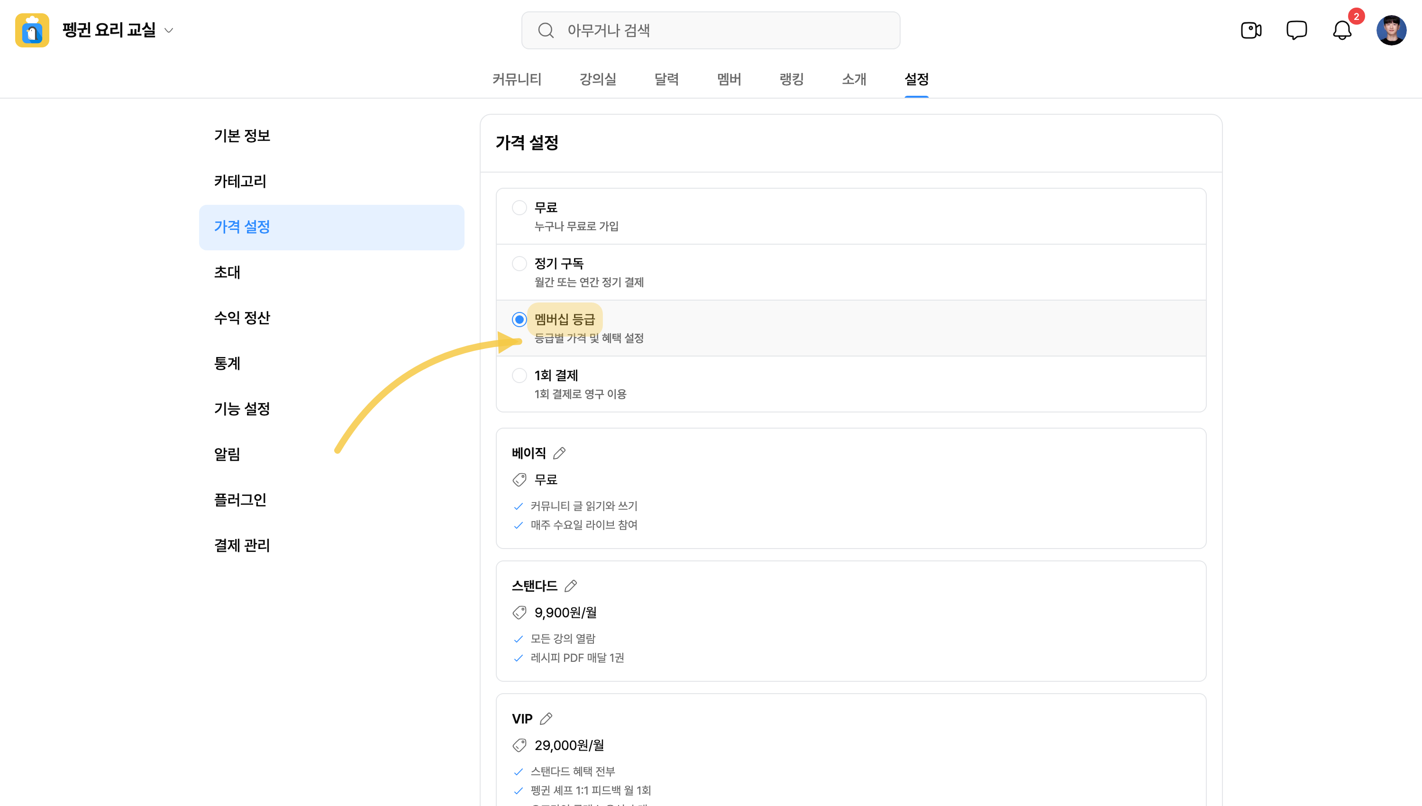Go to the 멤버 tab
Viewport: 1422px width, 806px height.
coord(729,79)
